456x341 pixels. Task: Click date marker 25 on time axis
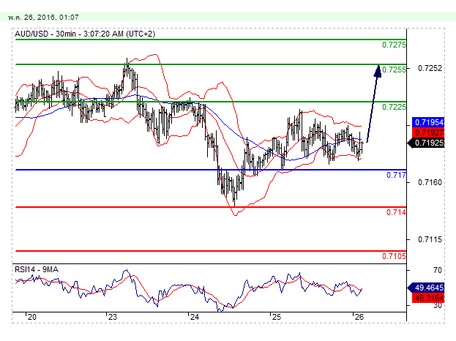pos(276,317)
